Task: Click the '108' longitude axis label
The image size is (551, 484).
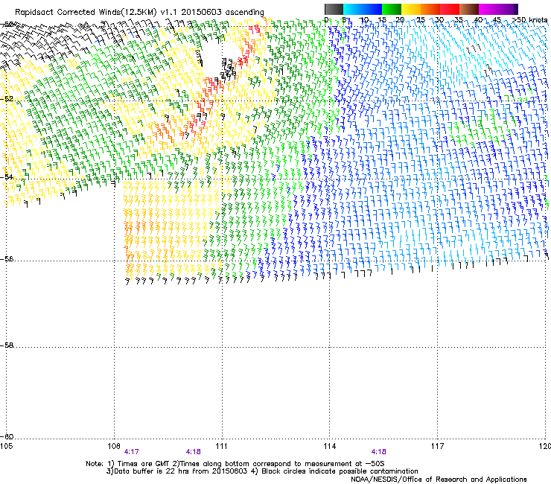Action: 113,446
